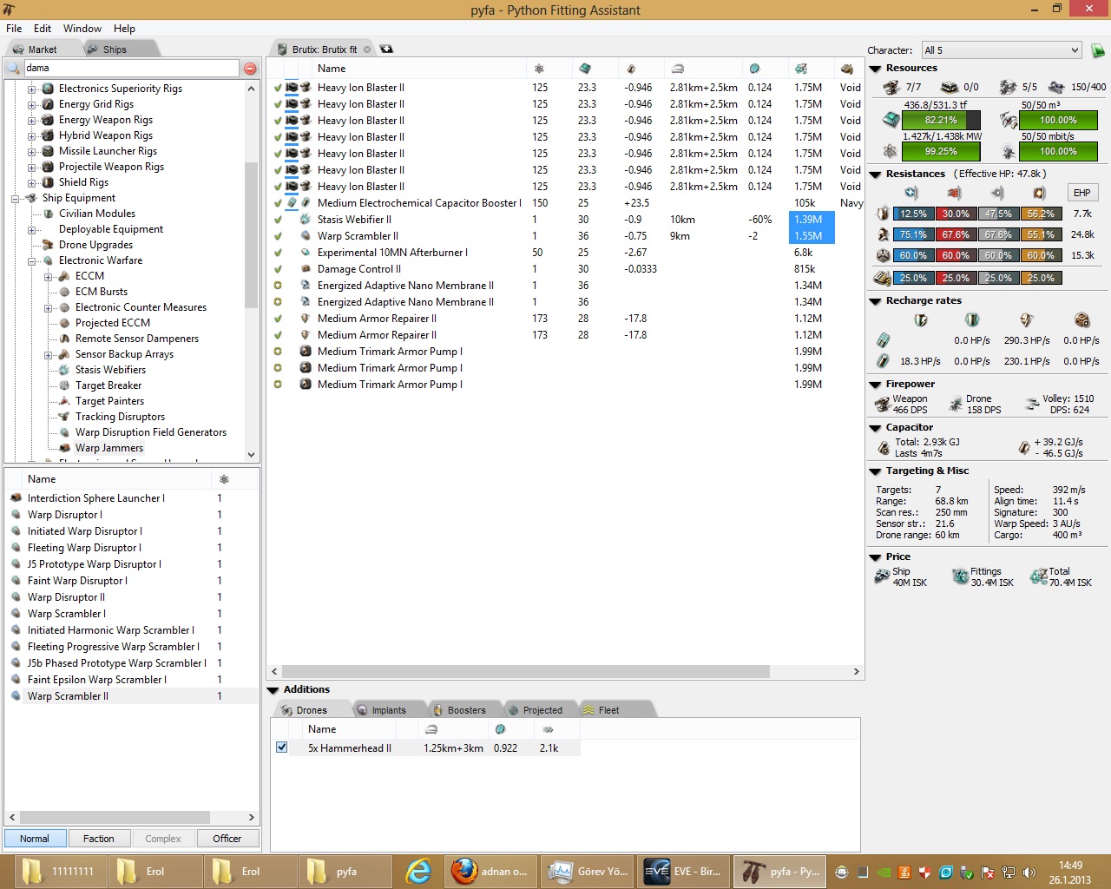Click the EM resistance column icon
Image resolution: width=1111 pixels, height=889 pixels.
coord(911,193)
